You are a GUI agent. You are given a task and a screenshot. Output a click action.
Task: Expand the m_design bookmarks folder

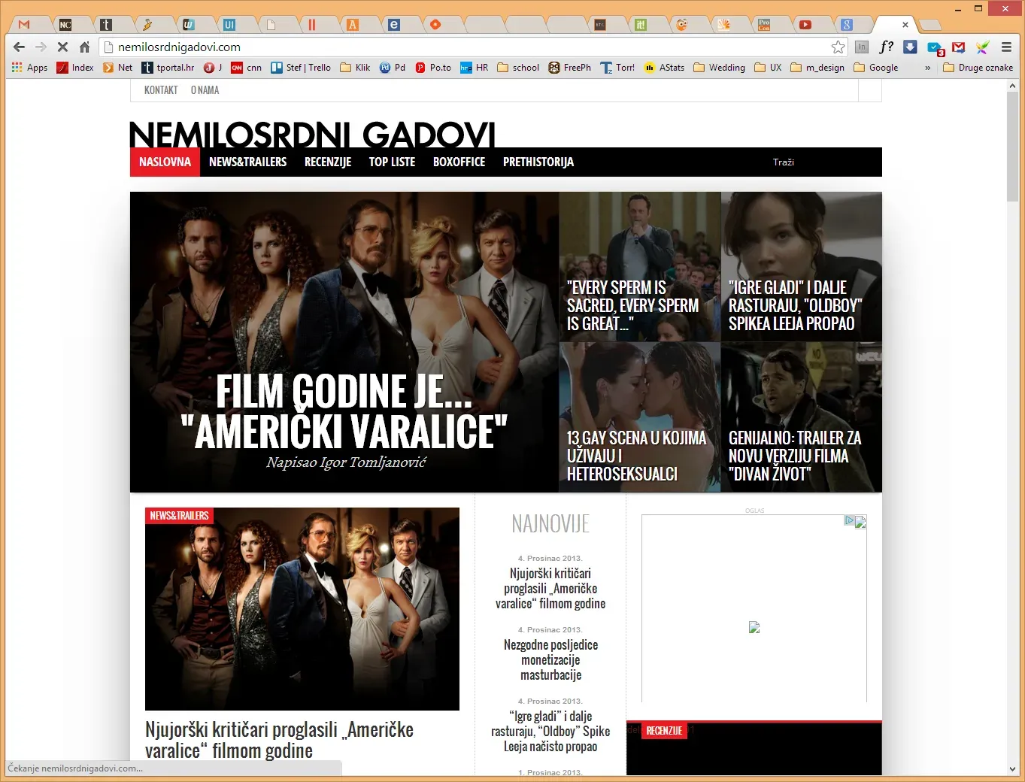click(x=817, y=68)
